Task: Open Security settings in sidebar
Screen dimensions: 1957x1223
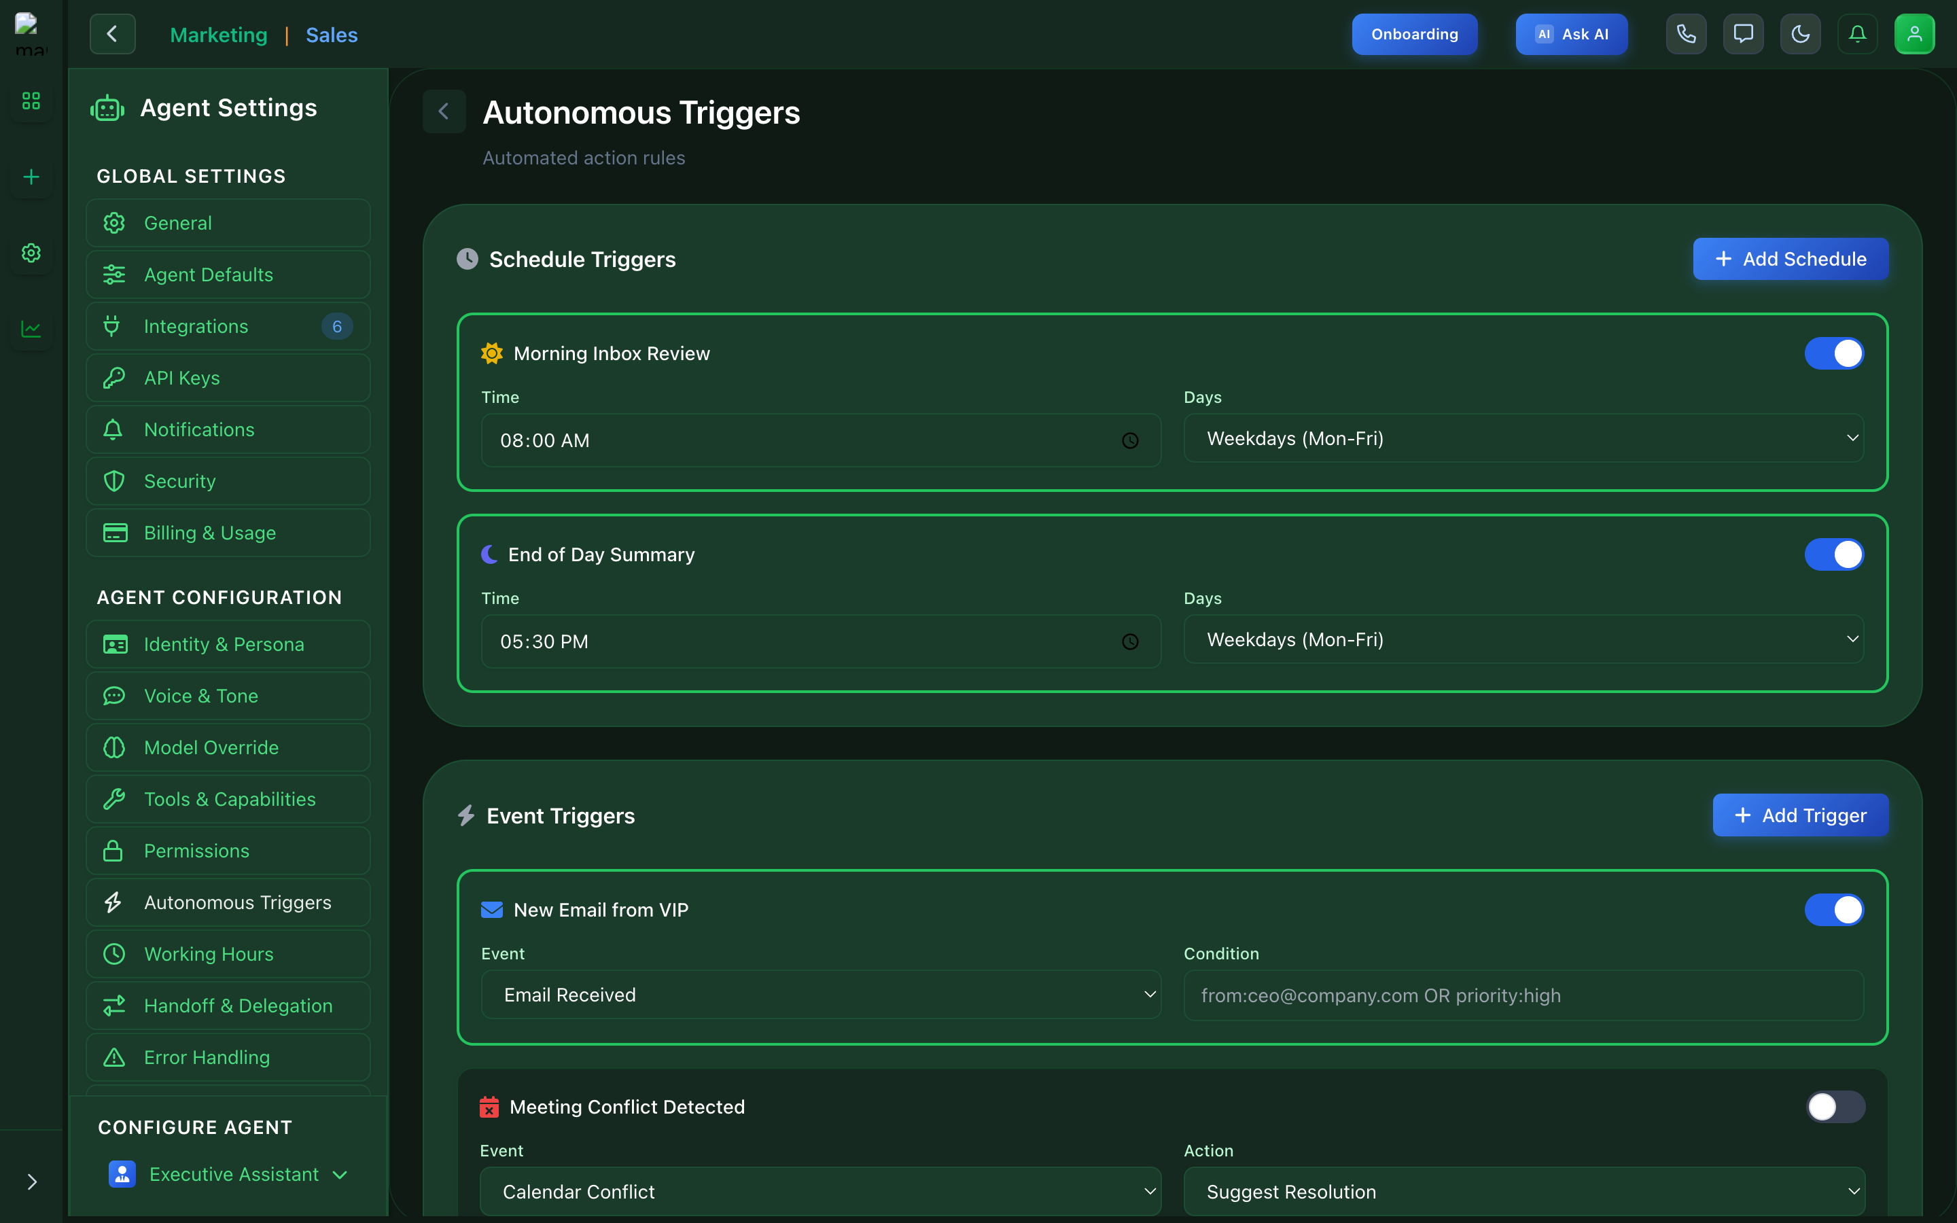Action: click(228, 481)
